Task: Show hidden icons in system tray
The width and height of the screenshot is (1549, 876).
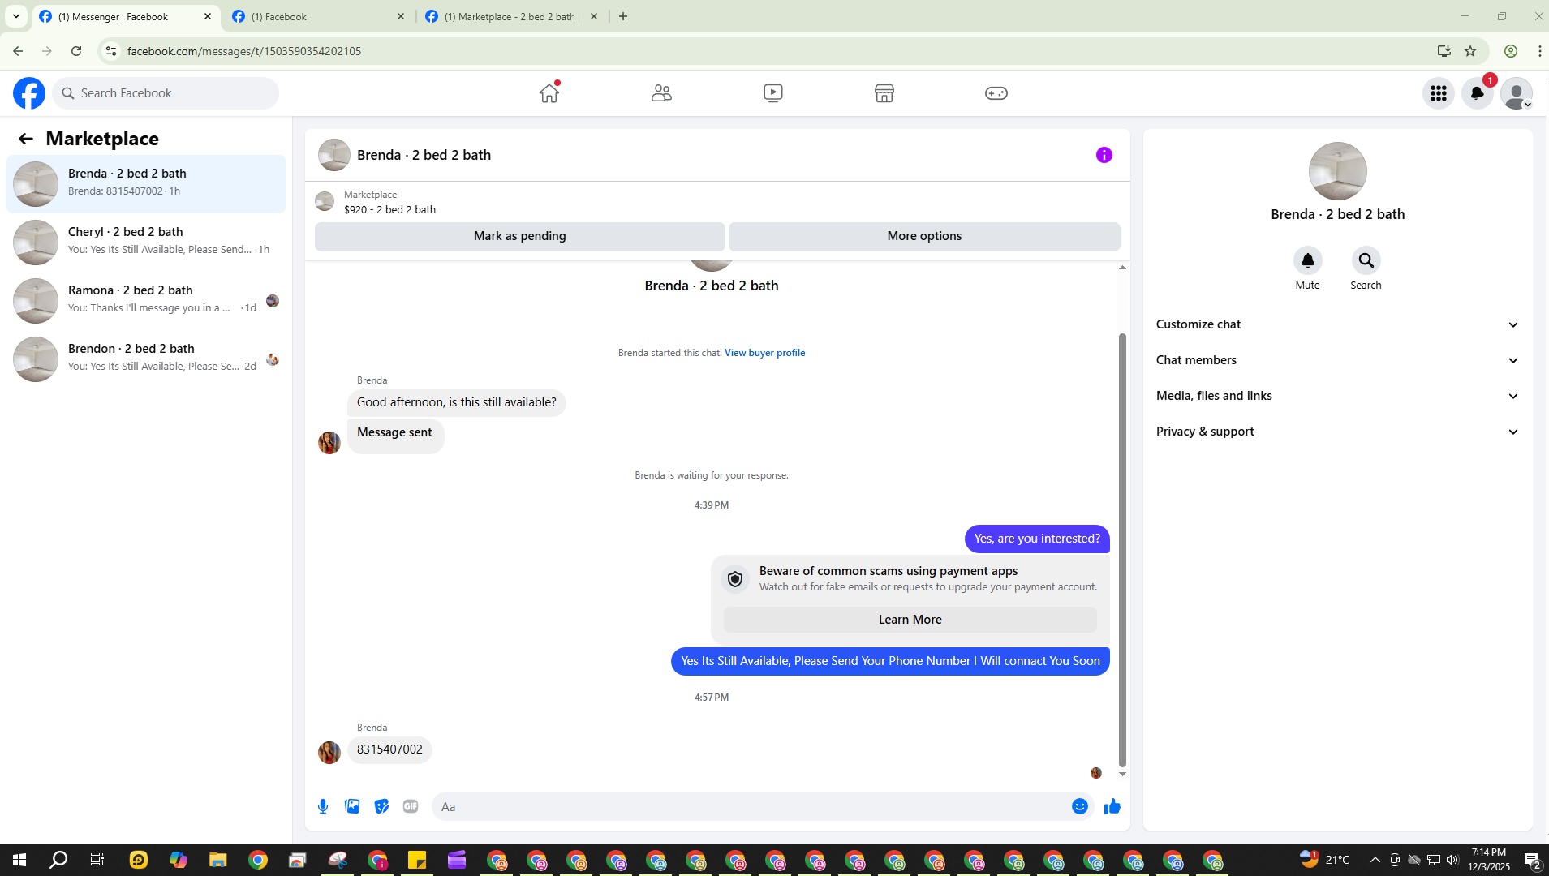Action: pos(1375,860)
